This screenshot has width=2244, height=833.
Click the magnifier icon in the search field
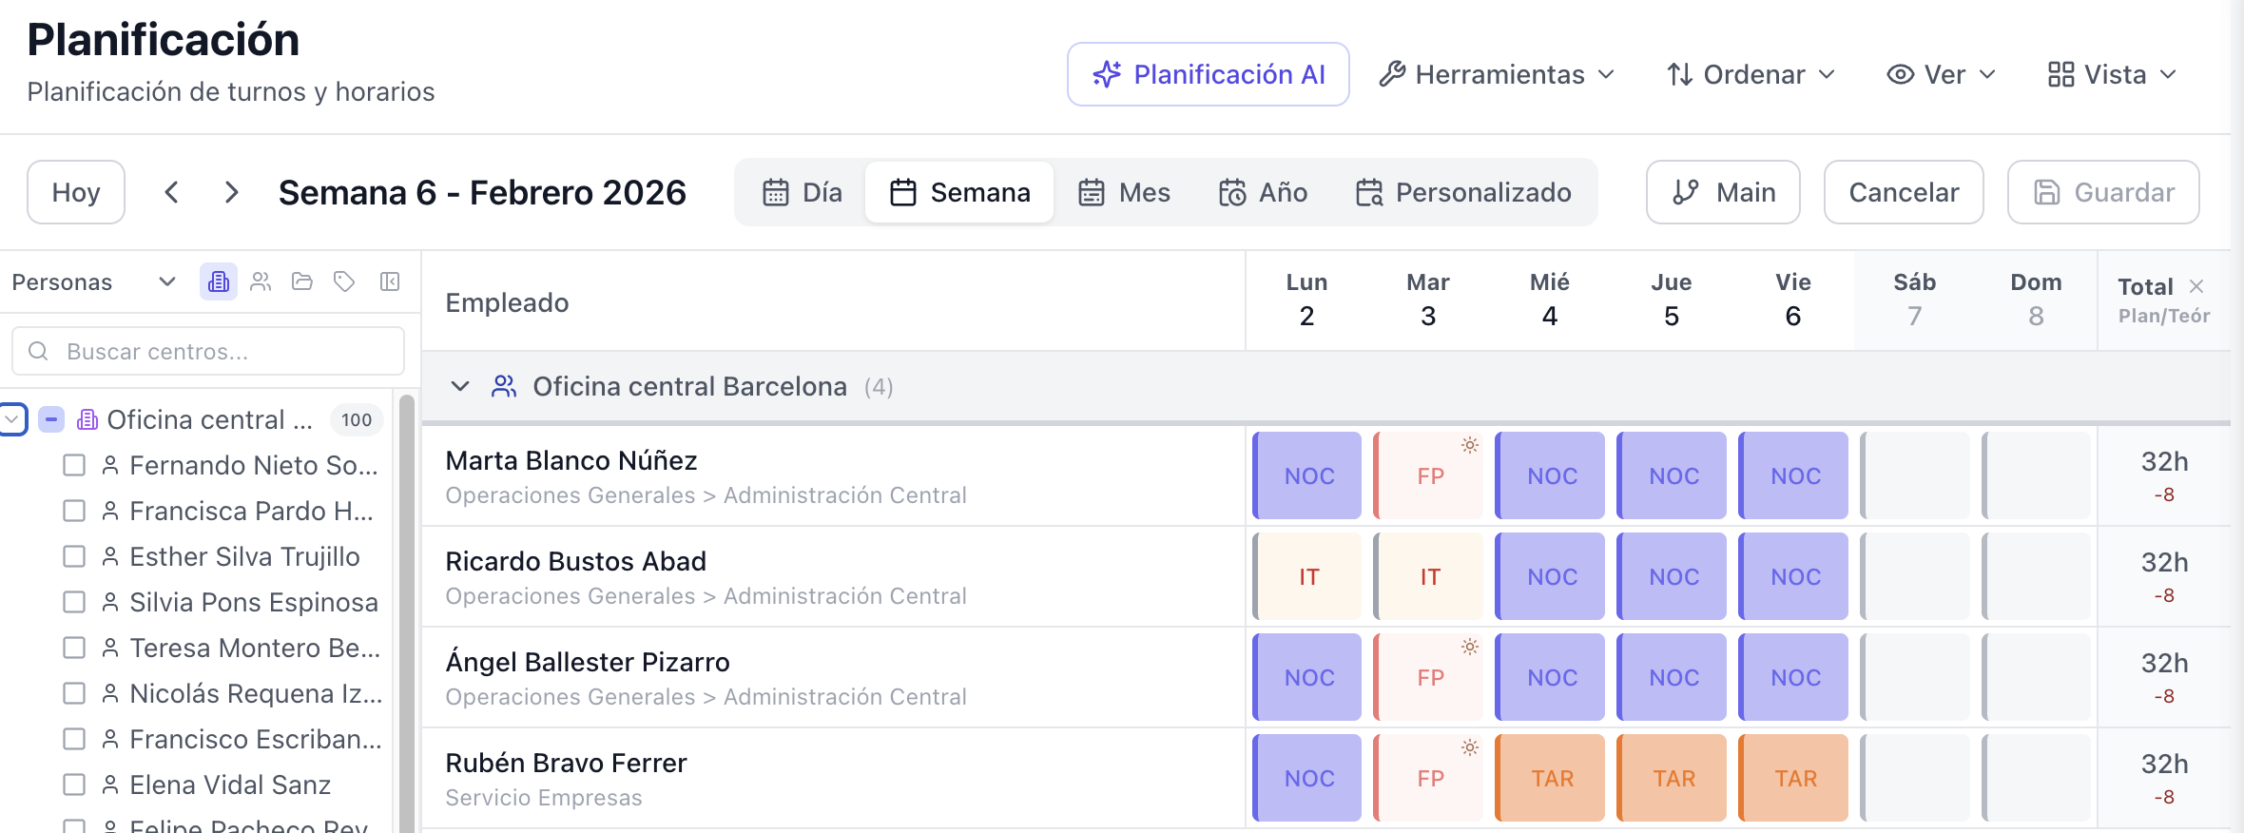[39, 351]
